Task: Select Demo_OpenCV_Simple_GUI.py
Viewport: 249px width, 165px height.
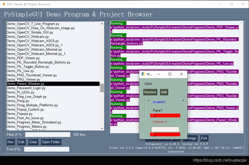Action: (53, 32)
